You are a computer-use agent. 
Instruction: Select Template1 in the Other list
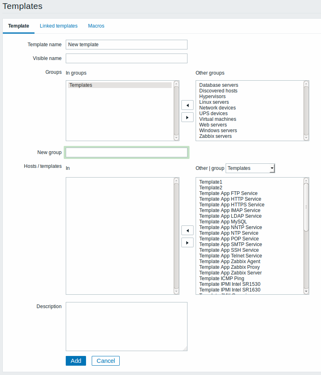click(x=211, y=182)
